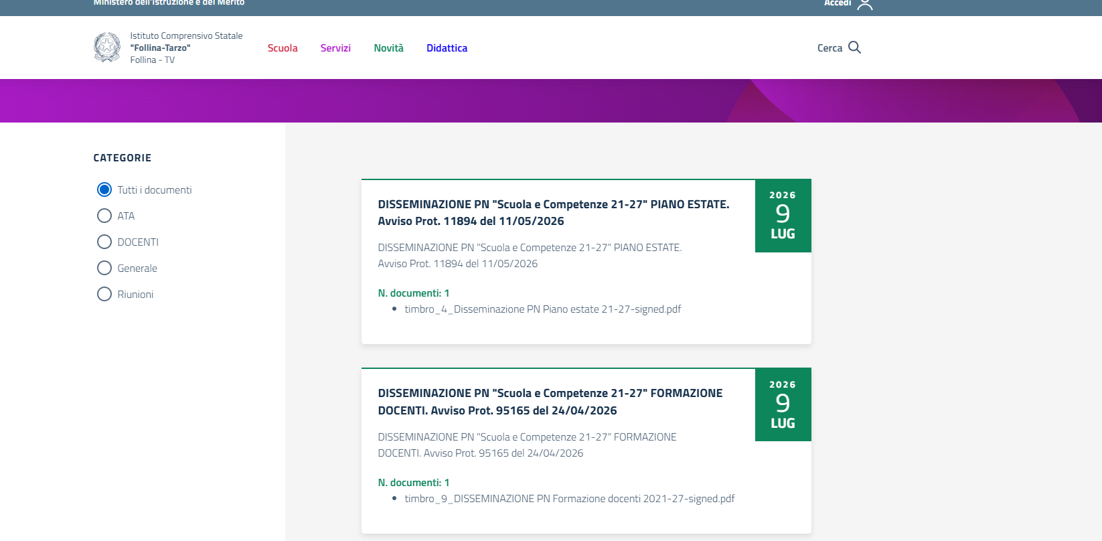Open the Servizi menu item

click(x=335, y=48)
